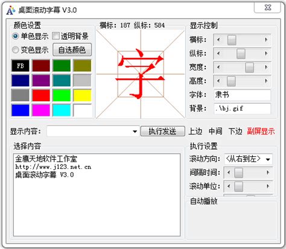Image resolution: width=286 pixels, height=249 pixels.
Task: Click the red 副屏显示 link
Action: click(x=261, y=131)
